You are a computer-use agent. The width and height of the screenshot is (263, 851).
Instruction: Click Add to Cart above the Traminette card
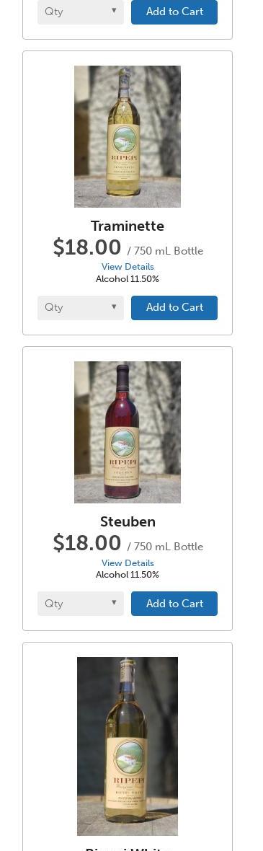pyautogui.click(x=174, y=12)
